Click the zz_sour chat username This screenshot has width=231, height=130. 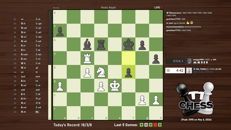pyautogui.click(x=170, y=23)
